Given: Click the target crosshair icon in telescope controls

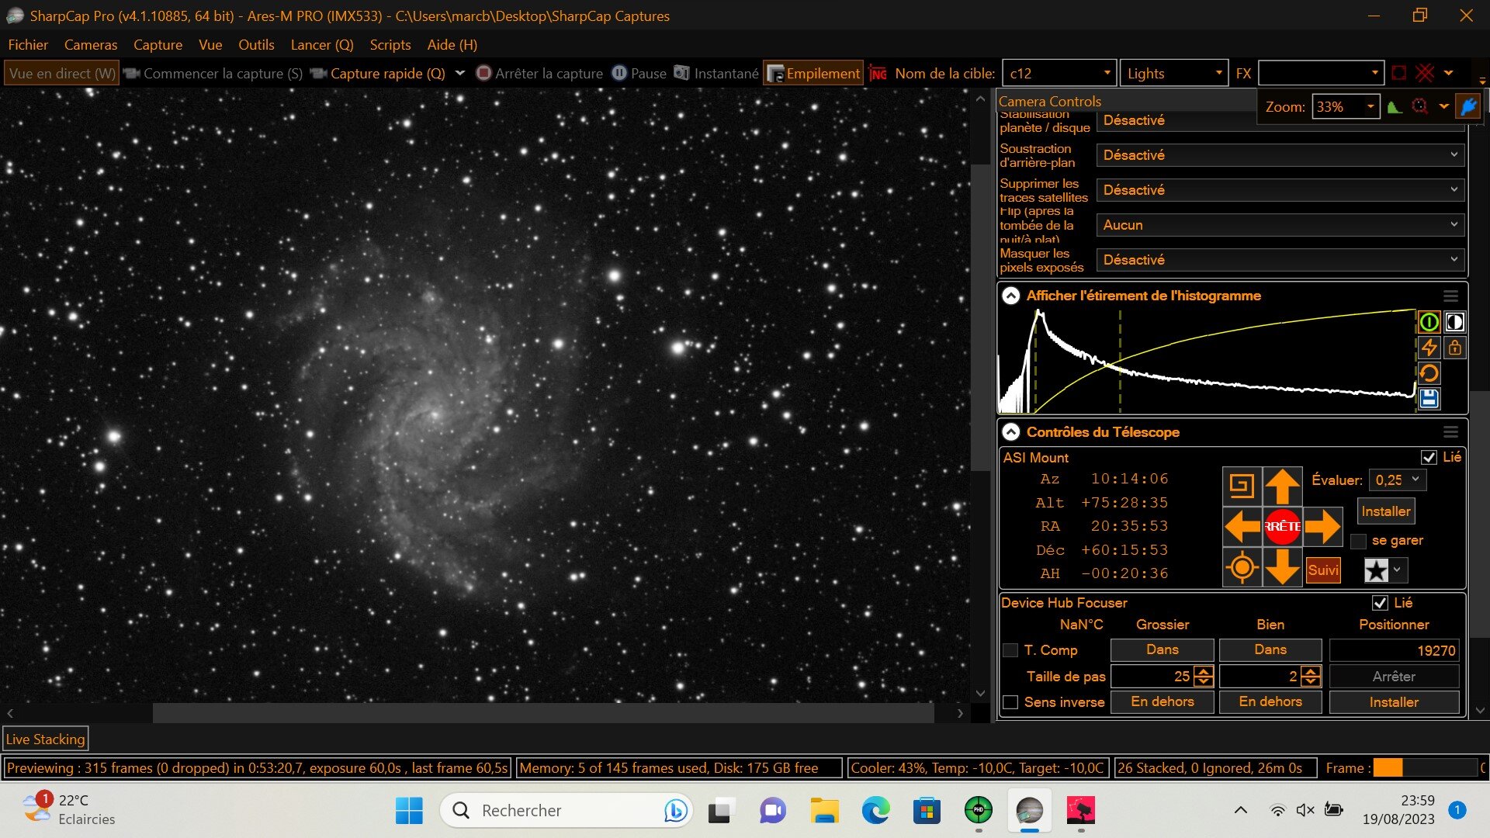Looking at the screenshot, I should click(1242, 567).
